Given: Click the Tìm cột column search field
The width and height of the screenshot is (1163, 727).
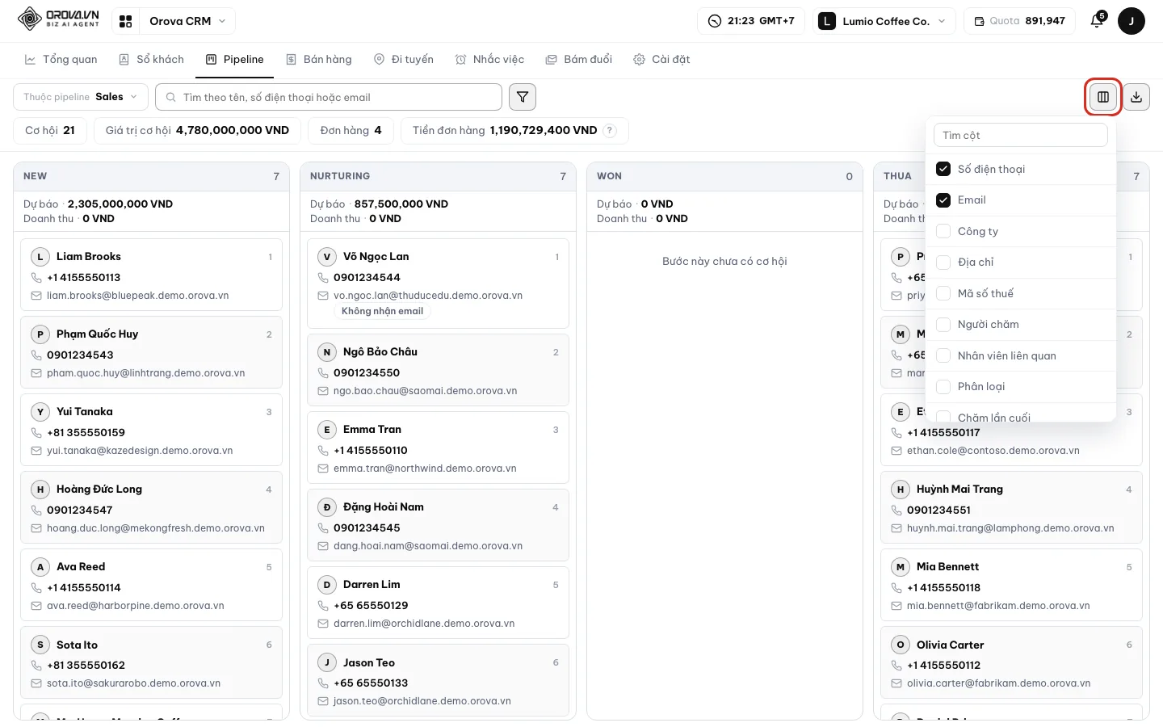Looking at the screenshot, I should (1021, 135).
